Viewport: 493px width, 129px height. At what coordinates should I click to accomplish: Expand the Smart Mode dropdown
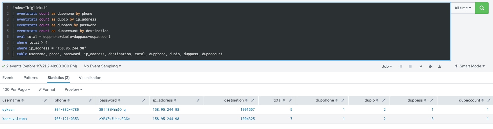pos(470,66)
